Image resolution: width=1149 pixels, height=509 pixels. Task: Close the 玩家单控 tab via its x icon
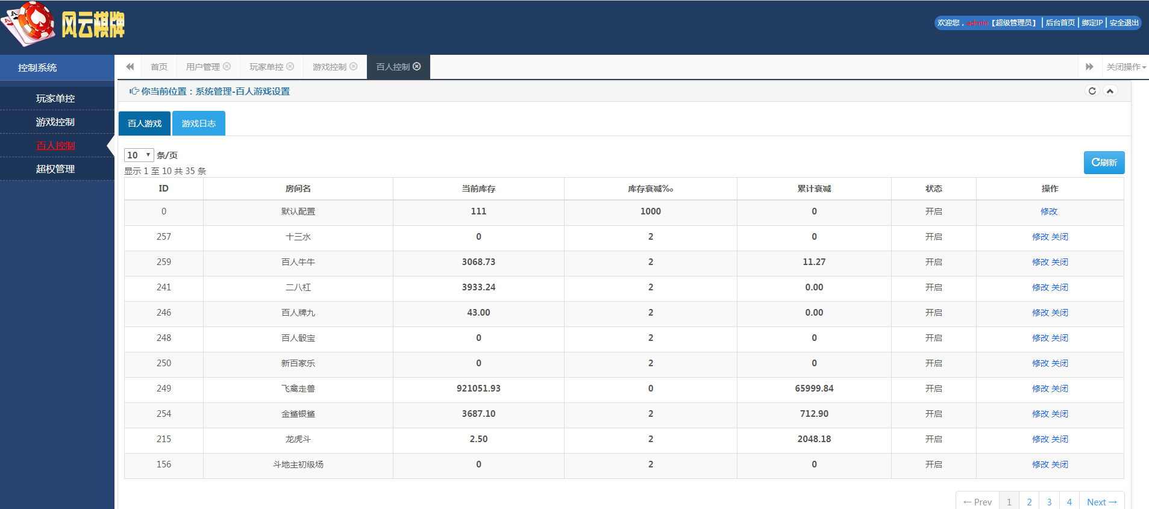(290, 66)
